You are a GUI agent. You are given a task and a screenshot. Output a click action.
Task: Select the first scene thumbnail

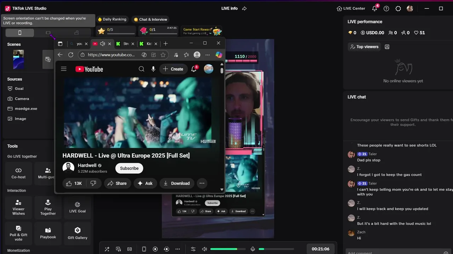pos(18,59)
